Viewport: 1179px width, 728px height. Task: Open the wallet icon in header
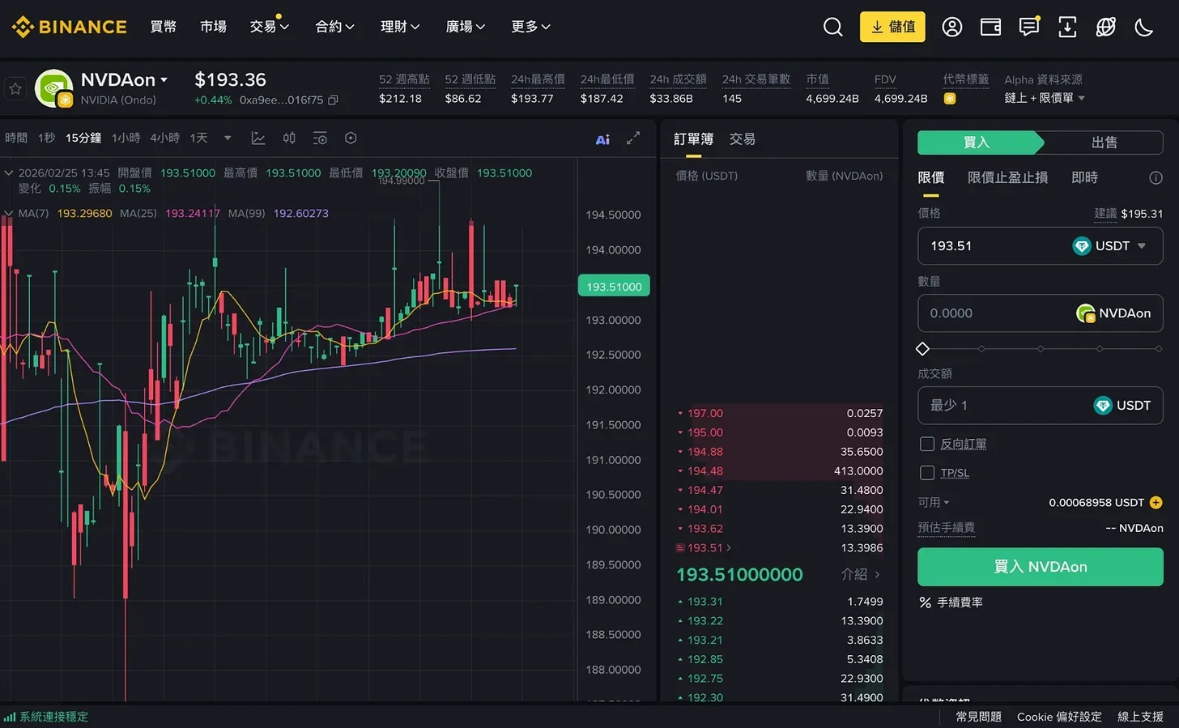[x=990, y=27]
